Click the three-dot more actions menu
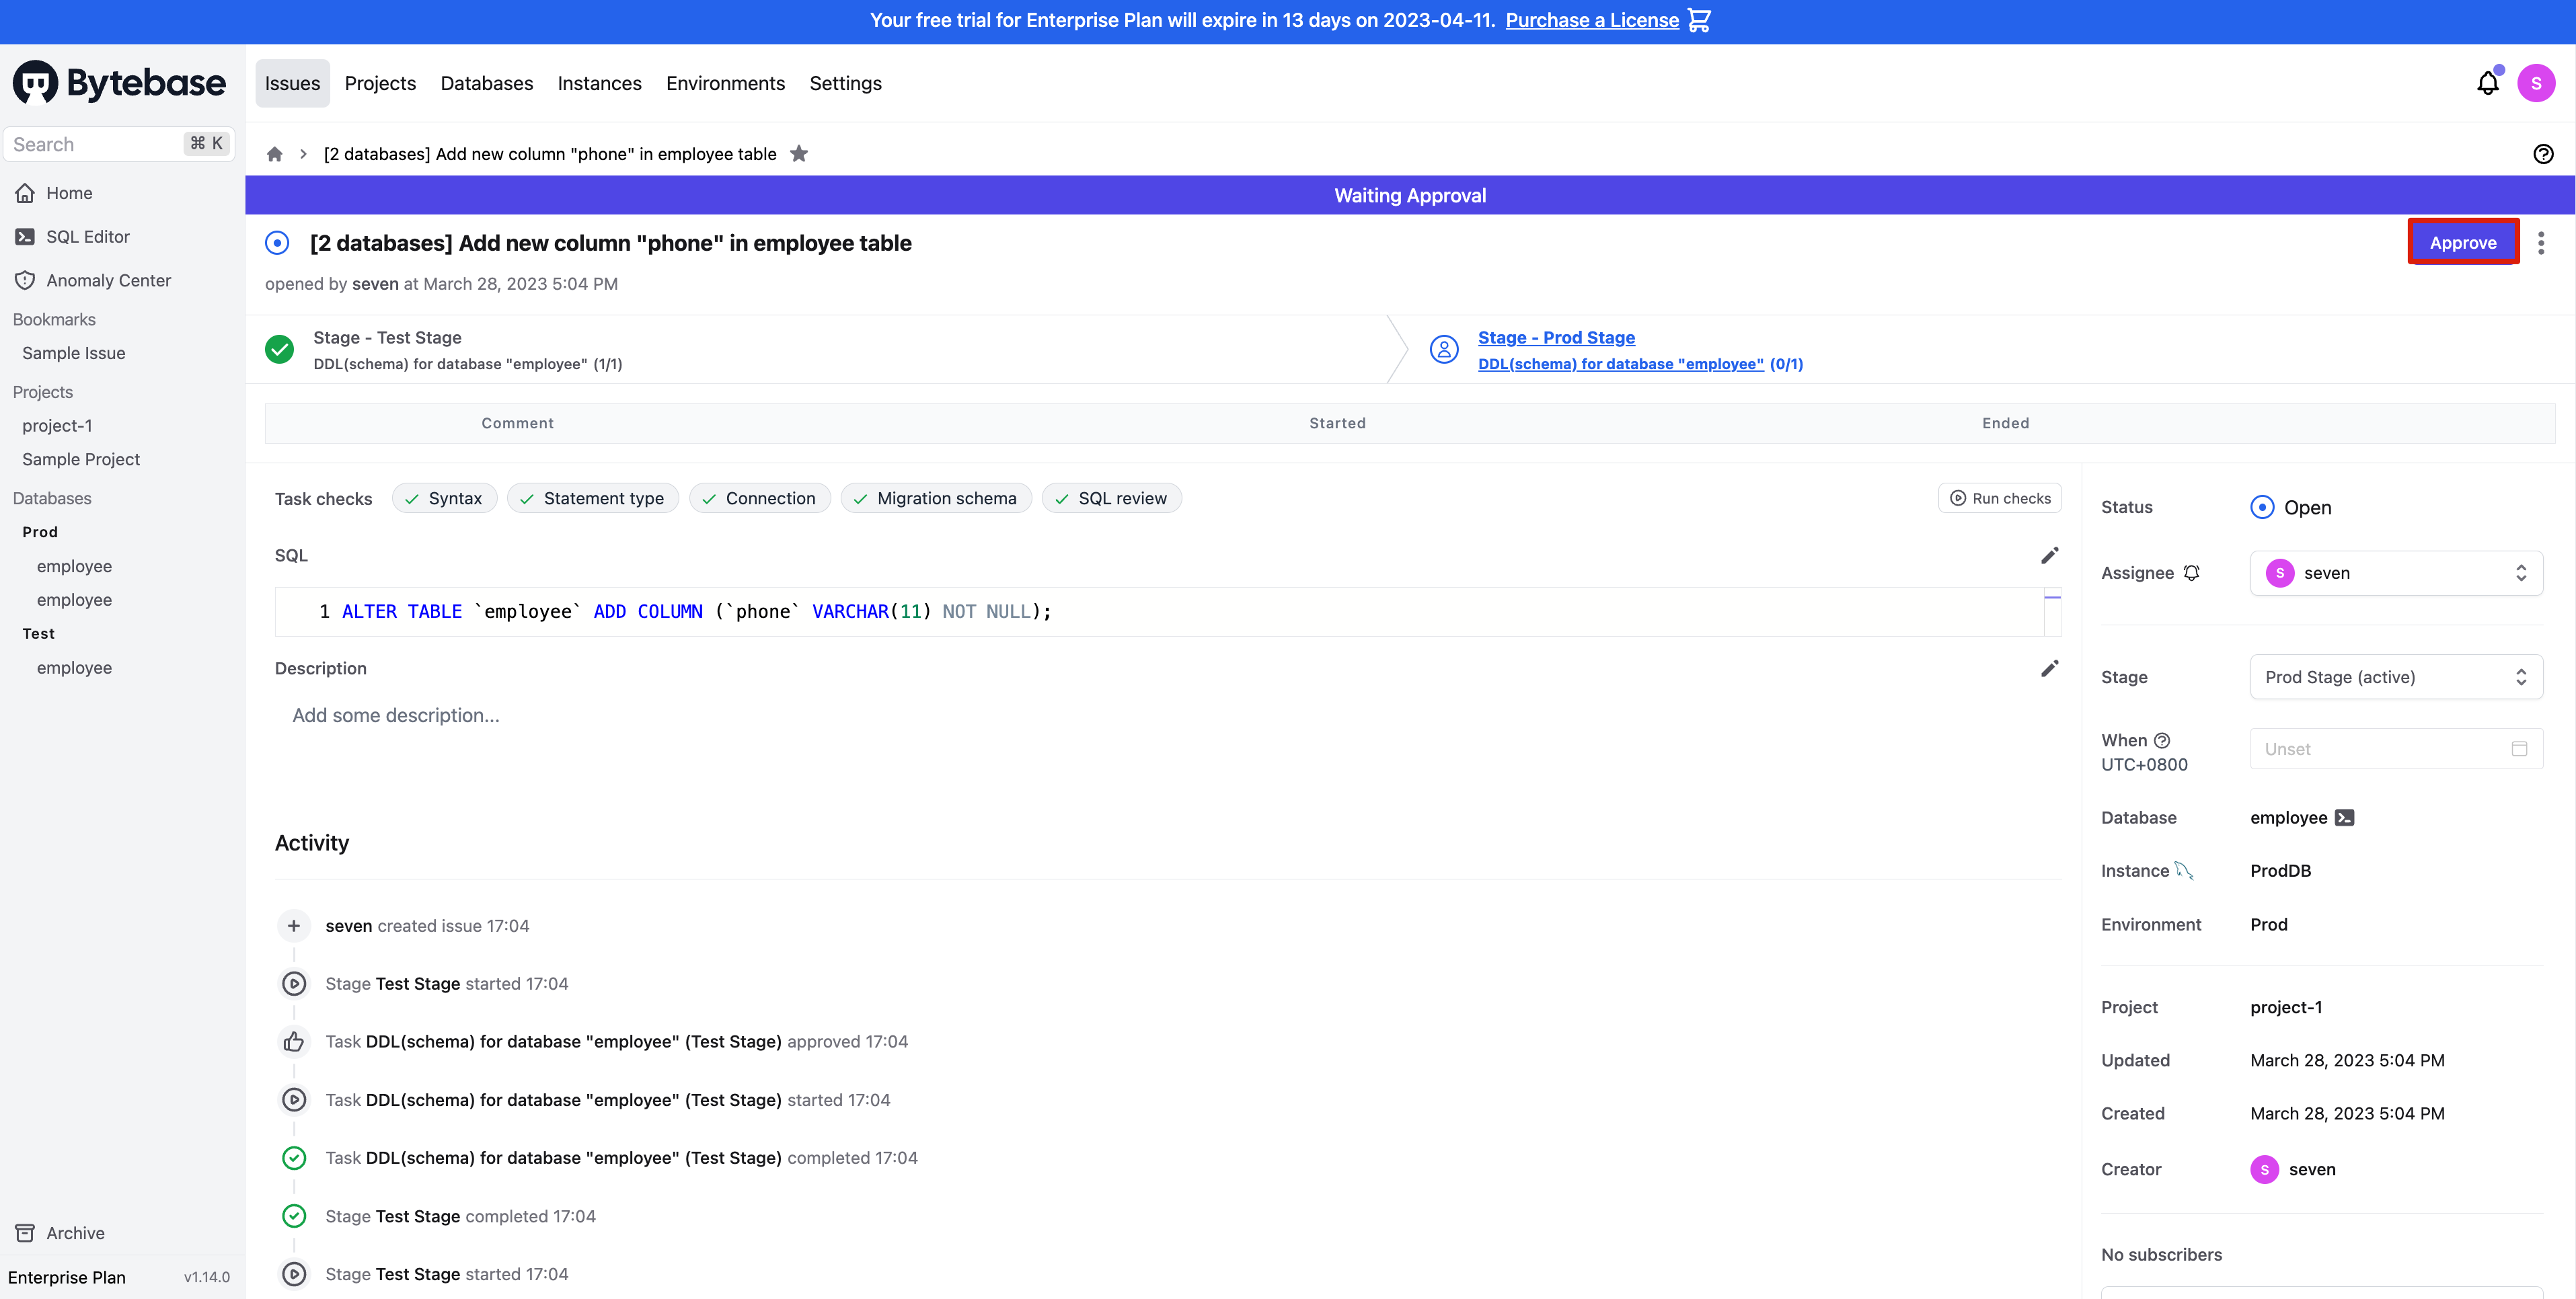Screen dimensions: 2576x1299 pos(2541,243)
